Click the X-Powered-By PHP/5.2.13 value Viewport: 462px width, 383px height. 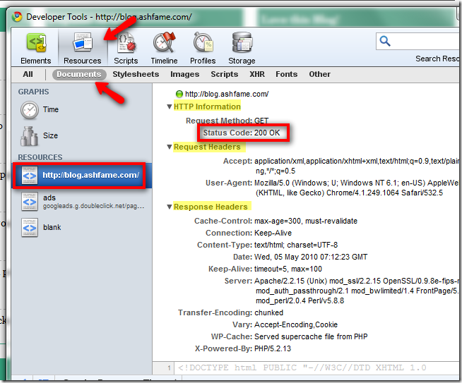point(273,349)
